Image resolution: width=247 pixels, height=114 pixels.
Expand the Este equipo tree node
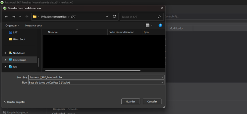point(5,60)
